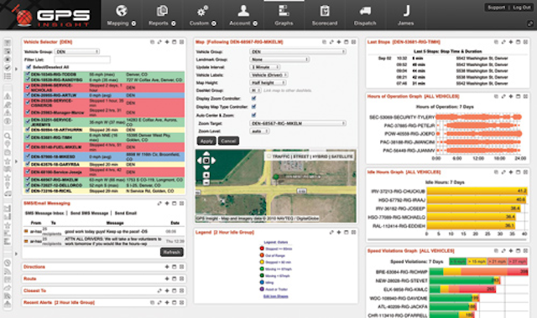
Task: Click the fullscreen icon below Log Out
Action: click(x=530, y=23)
